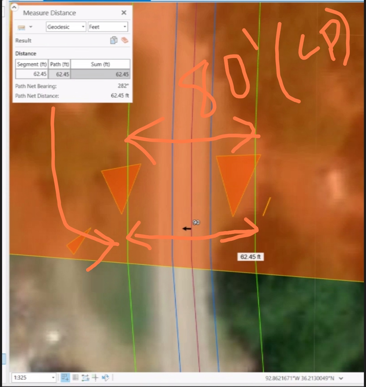Change units using the Feet dropdown
Image resolution: width=366 pixels, height=387 pixels.
(x=124, y=27)
